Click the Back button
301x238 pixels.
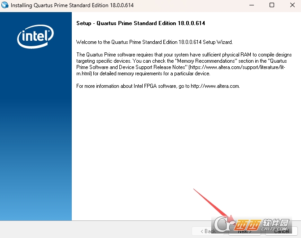pyautogui.click(x=208, y=231)
